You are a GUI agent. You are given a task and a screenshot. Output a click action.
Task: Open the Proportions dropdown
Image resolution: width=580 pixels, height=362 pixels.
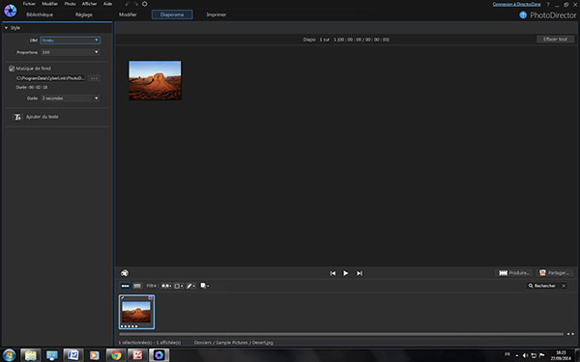70,52
